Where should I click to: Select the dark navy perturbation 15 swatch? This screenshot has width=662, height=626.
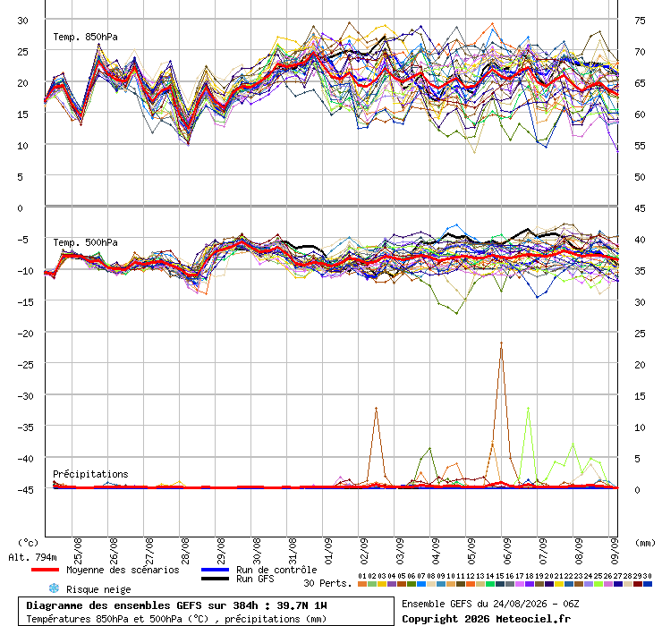pyautogui.click(x=500, y=584)
